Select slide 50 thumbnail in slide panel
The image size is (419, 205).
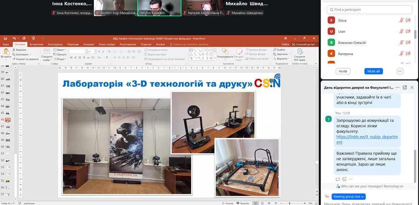point(8,147)
